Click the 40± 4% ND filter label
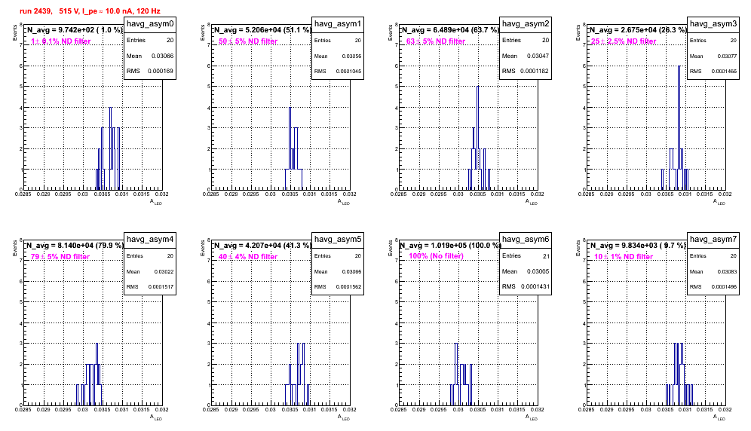 pyautogui.click(x=248, y=257)
